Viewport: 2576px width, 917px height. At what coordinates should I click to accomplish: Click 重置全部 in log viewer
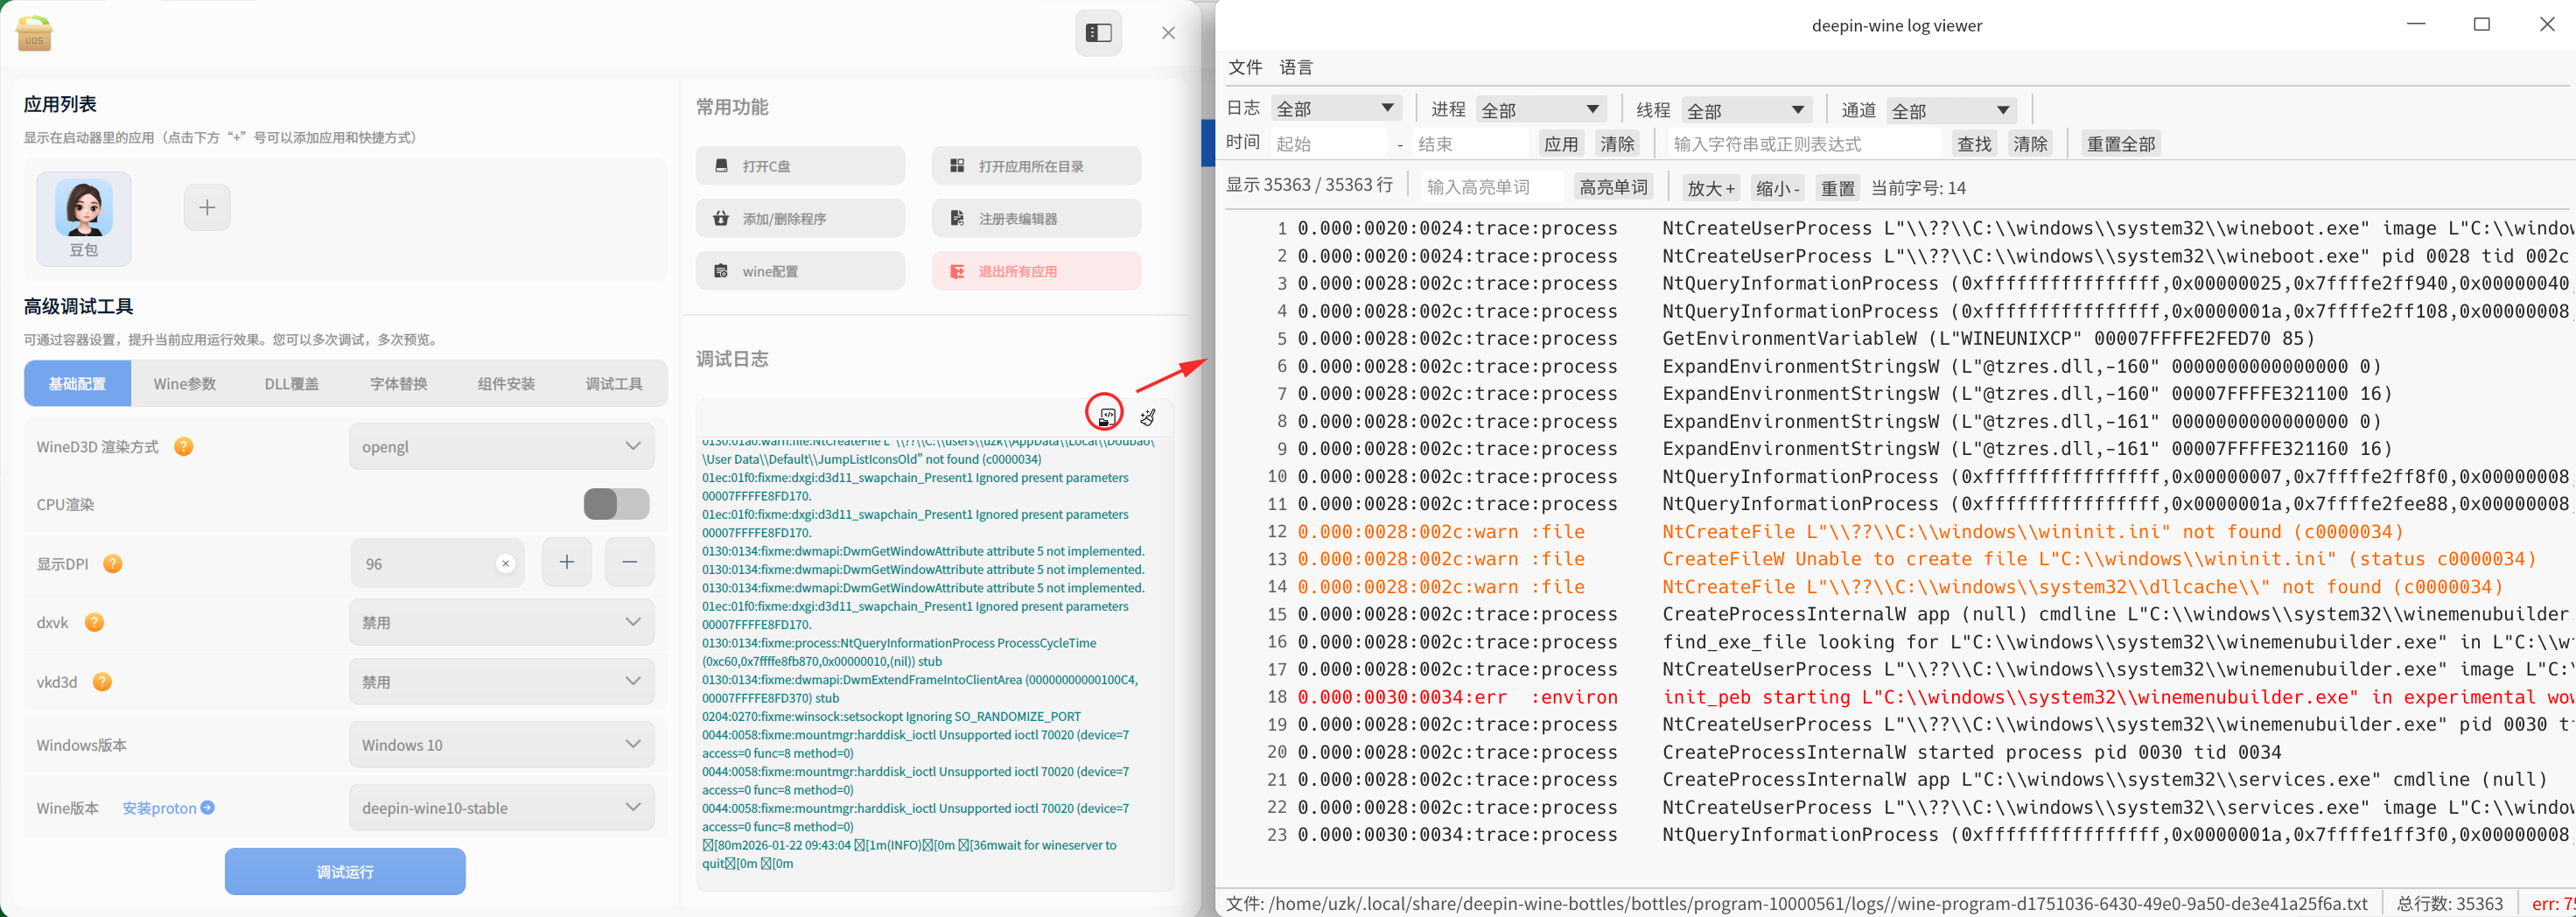coord(2120,144)
